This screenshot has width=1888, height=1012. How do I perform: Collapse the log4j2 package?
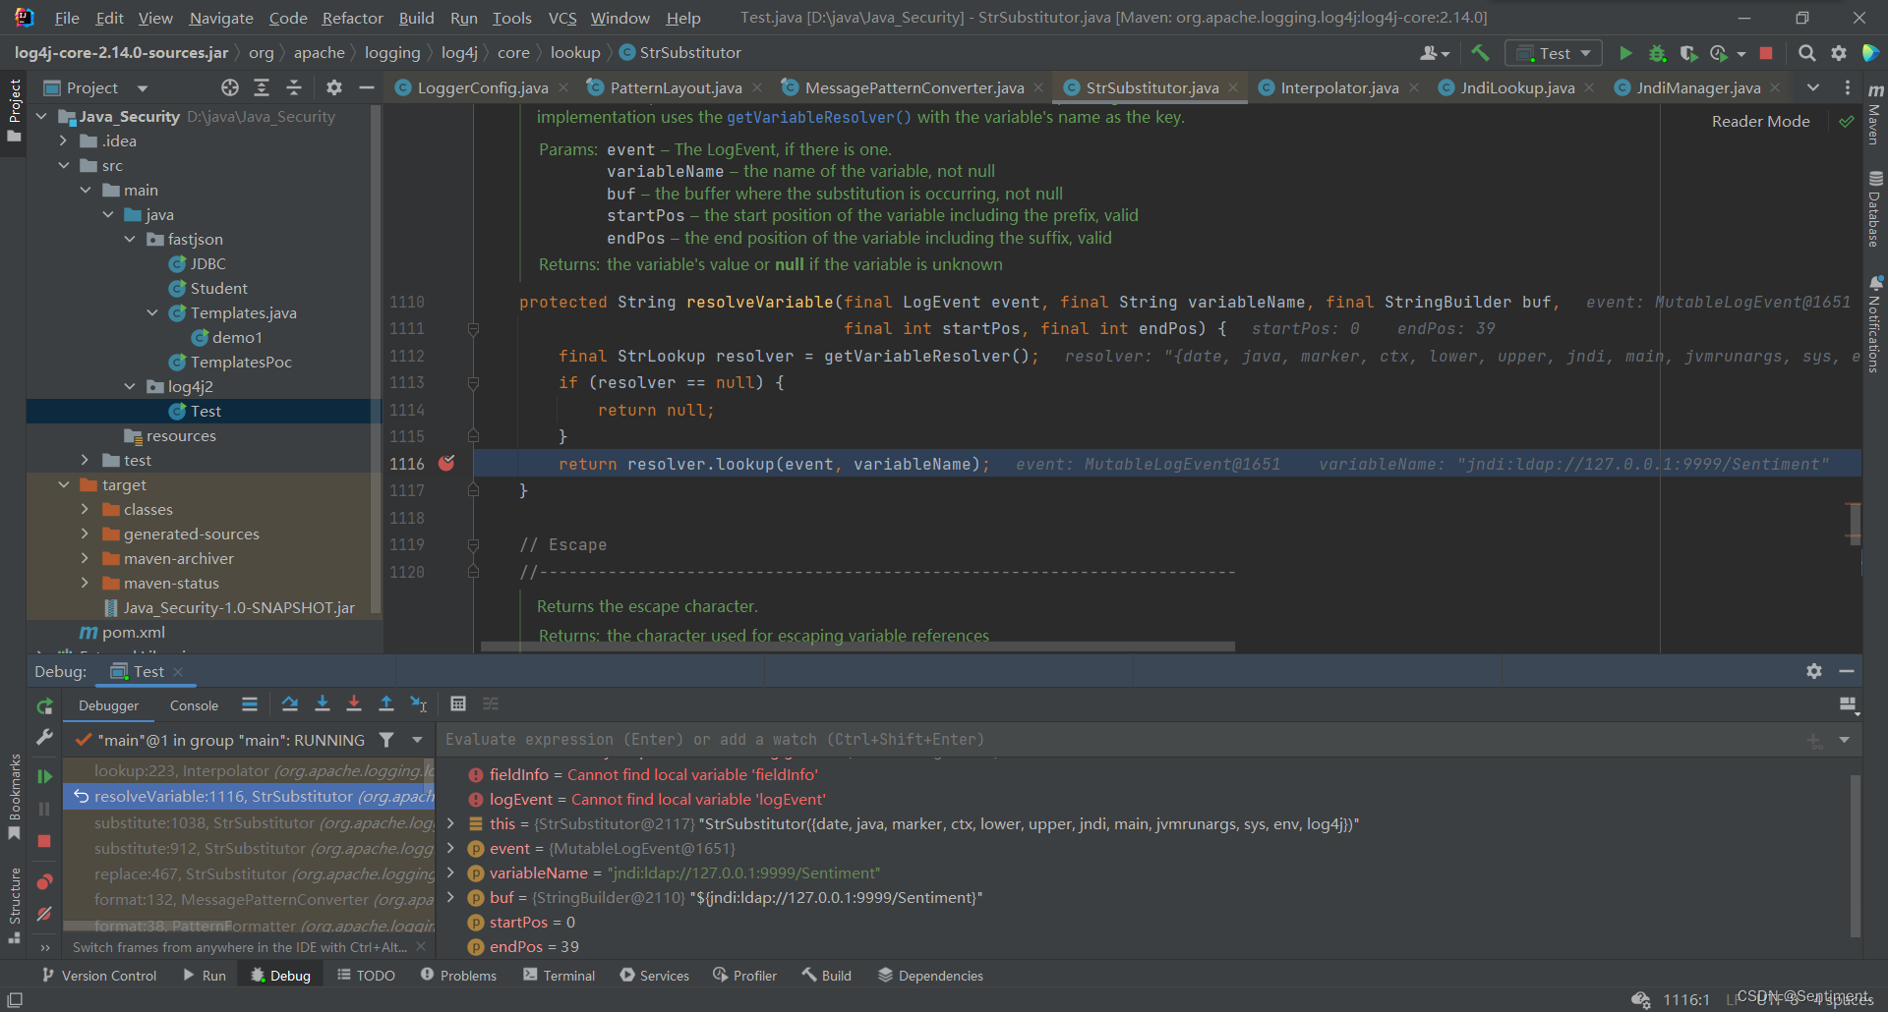point(130,386)
